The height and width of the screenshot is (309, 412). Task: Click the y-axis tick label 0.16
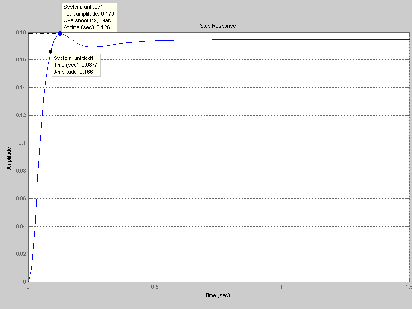(21, 59)
